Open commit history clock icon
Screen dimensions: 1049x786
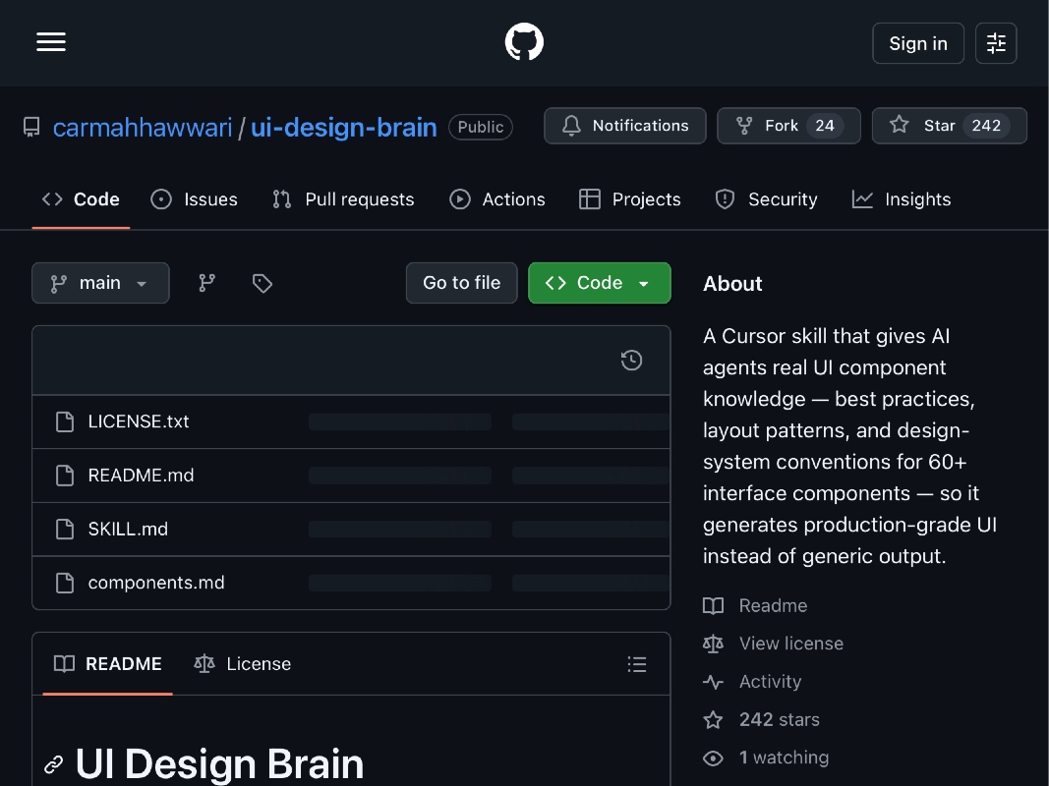(631, 361)
